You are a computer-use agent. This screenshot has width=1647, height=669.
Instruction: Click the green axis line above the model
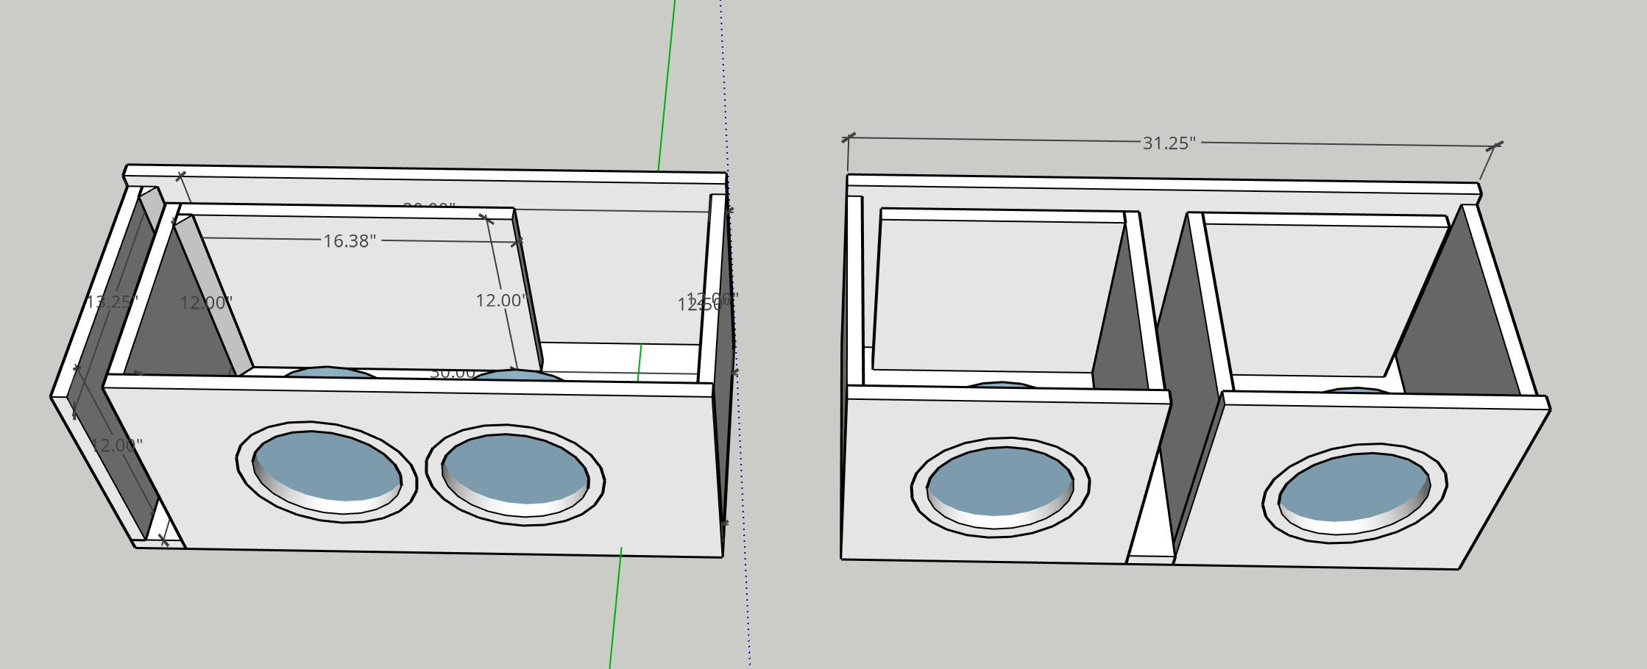[667, 85]
